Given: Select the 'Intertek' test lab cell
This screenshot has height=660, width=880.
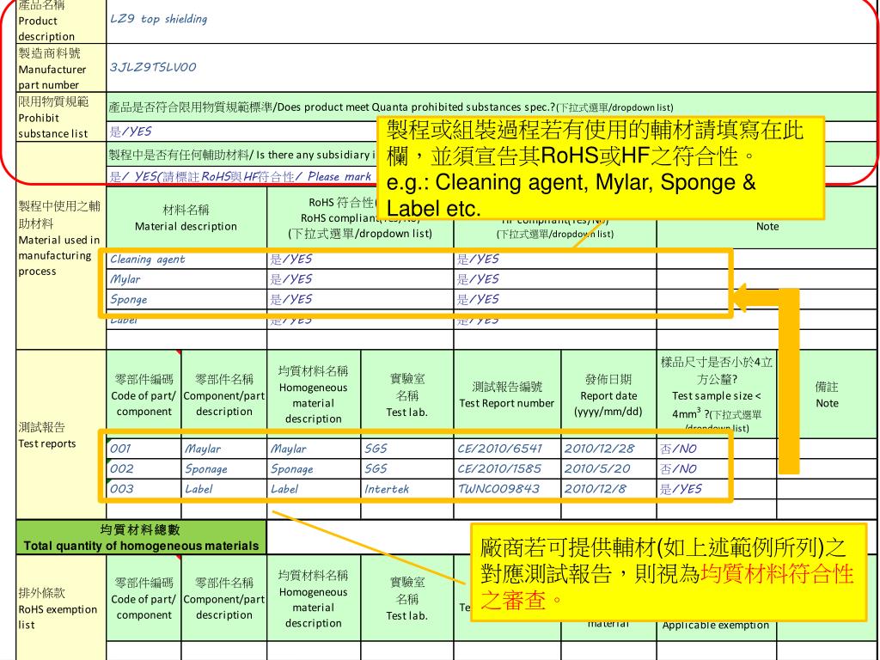Looking at the screenshot, I should coord(406,489).
